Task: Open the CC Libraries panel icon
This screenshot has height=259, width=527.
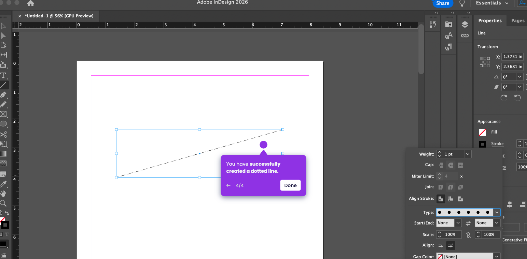Action: (449, 25)
